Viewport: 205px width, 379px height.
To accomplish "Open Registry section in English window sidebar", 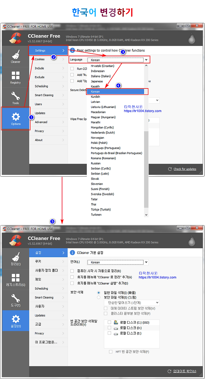I will pos(15,77).
